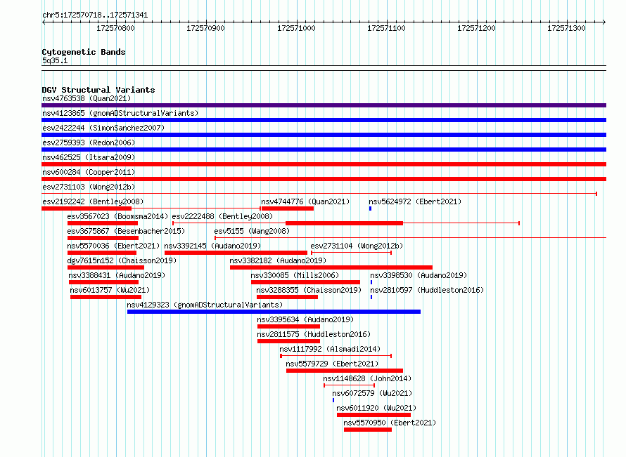This screenshot has width=626, height=457.
Task: Open nsv6013757 (Wu2021) variant
Action: (x=110, y=290)
